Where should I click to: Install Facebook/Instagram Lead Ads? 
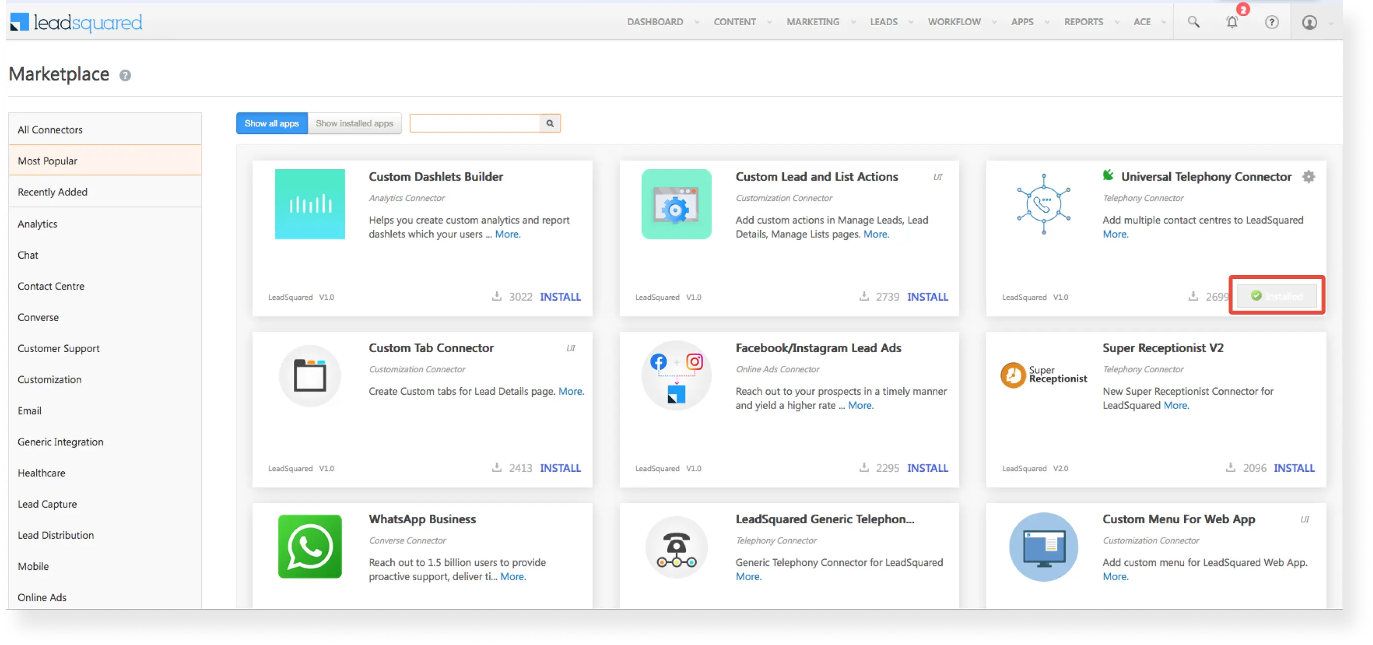tap(927, 468)
